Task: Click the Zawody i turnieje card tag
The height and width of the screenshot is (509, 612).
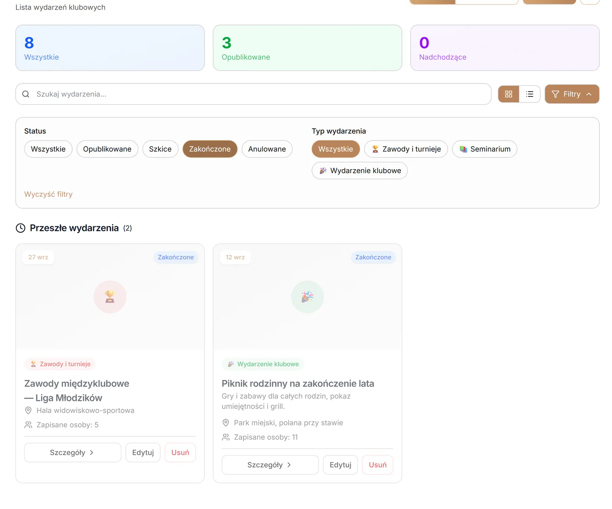Action: click(60, 364)
